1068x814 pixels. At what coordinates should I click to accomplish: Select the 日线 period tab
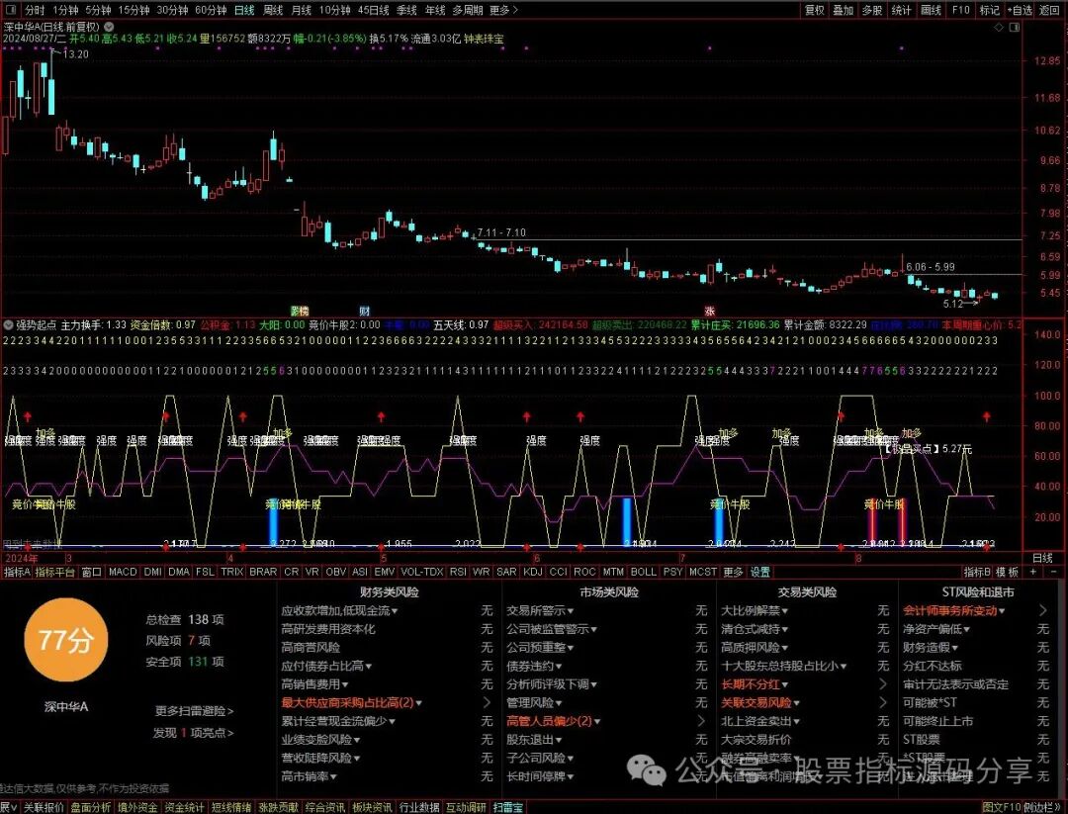(244, 10)
